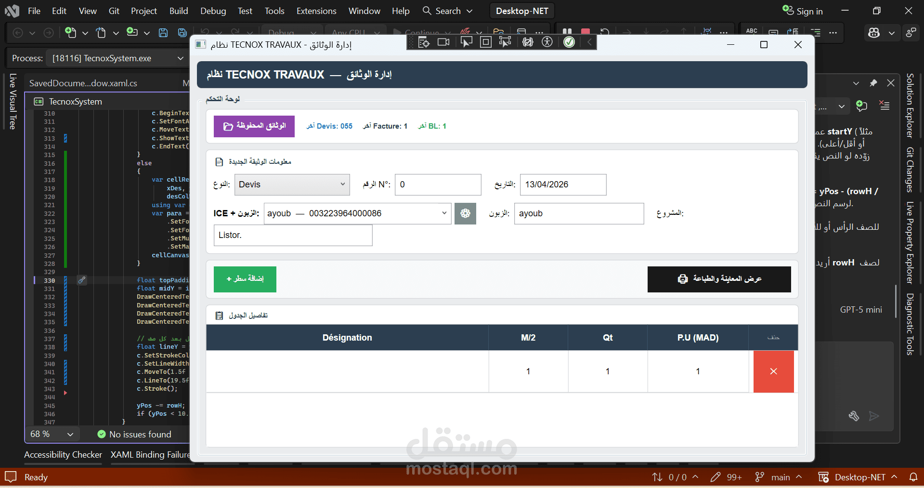Click the date field 13/04/2026
The width and height of the screenshot is (924, 488).
tap(563, 185)
